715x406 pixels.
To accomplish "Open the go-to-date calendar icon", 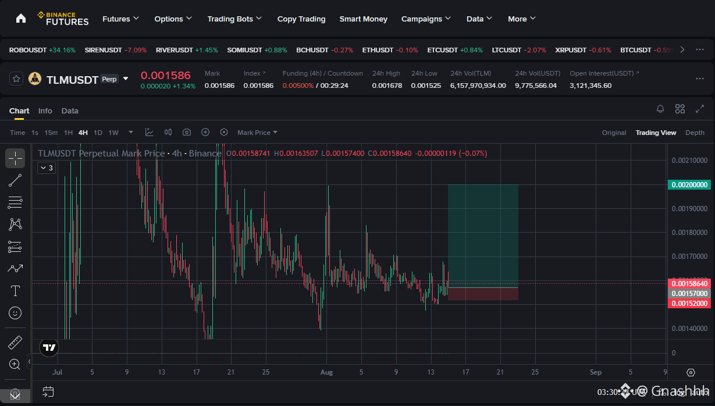I will [x=48, y=392].
